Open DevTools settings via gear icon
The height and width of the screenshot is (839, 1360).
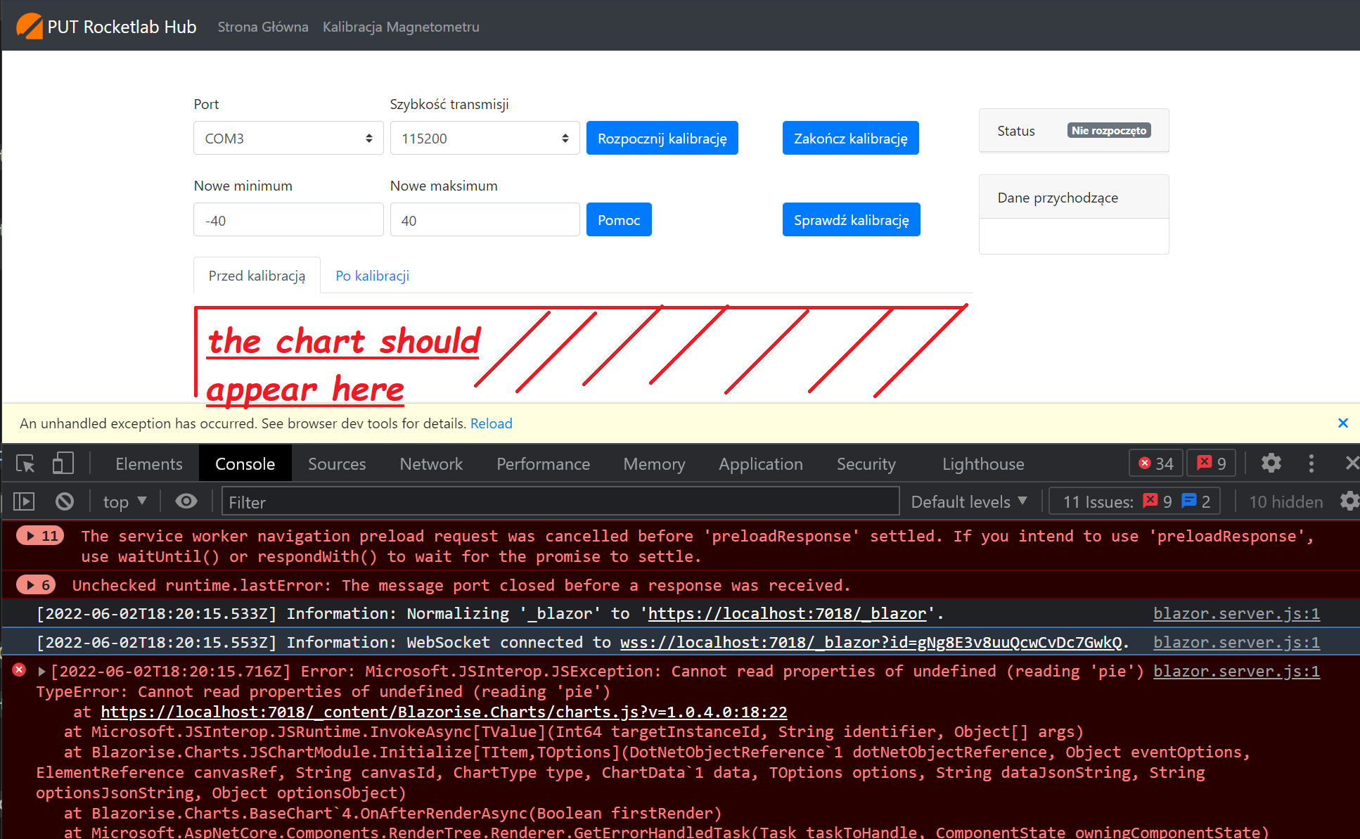pyautogui.click(x=1271, y=463)
